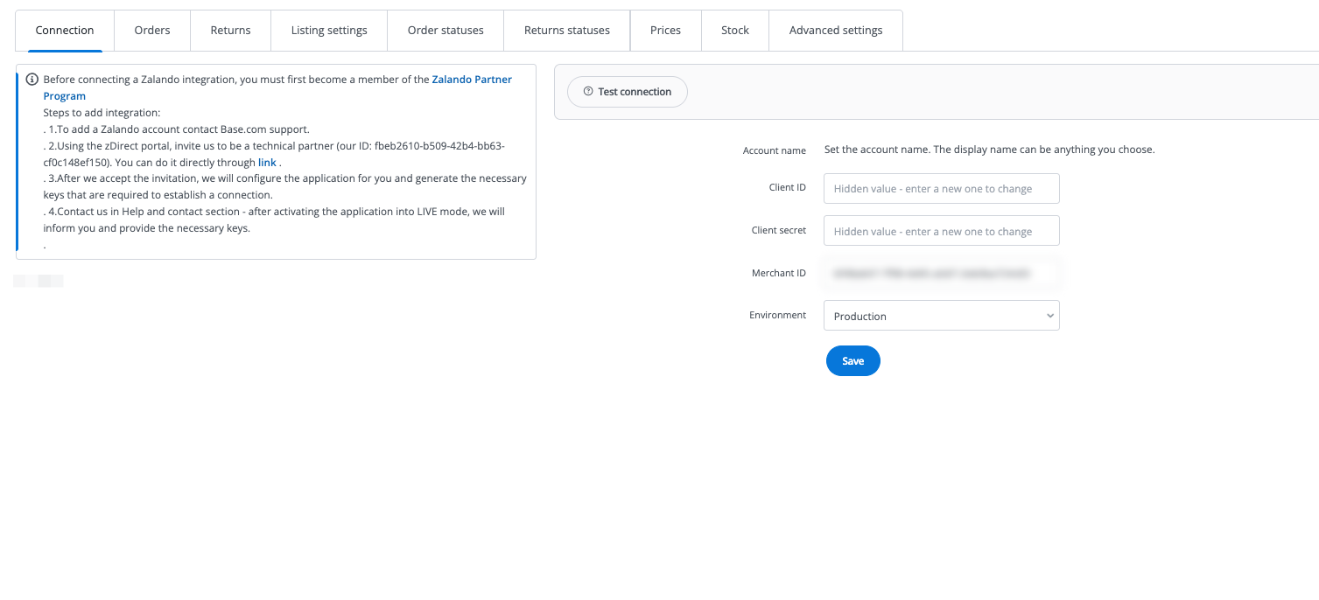Go to the Advanced settings tab
Screen dimensions: 1319x600
(x=836, y=31)
